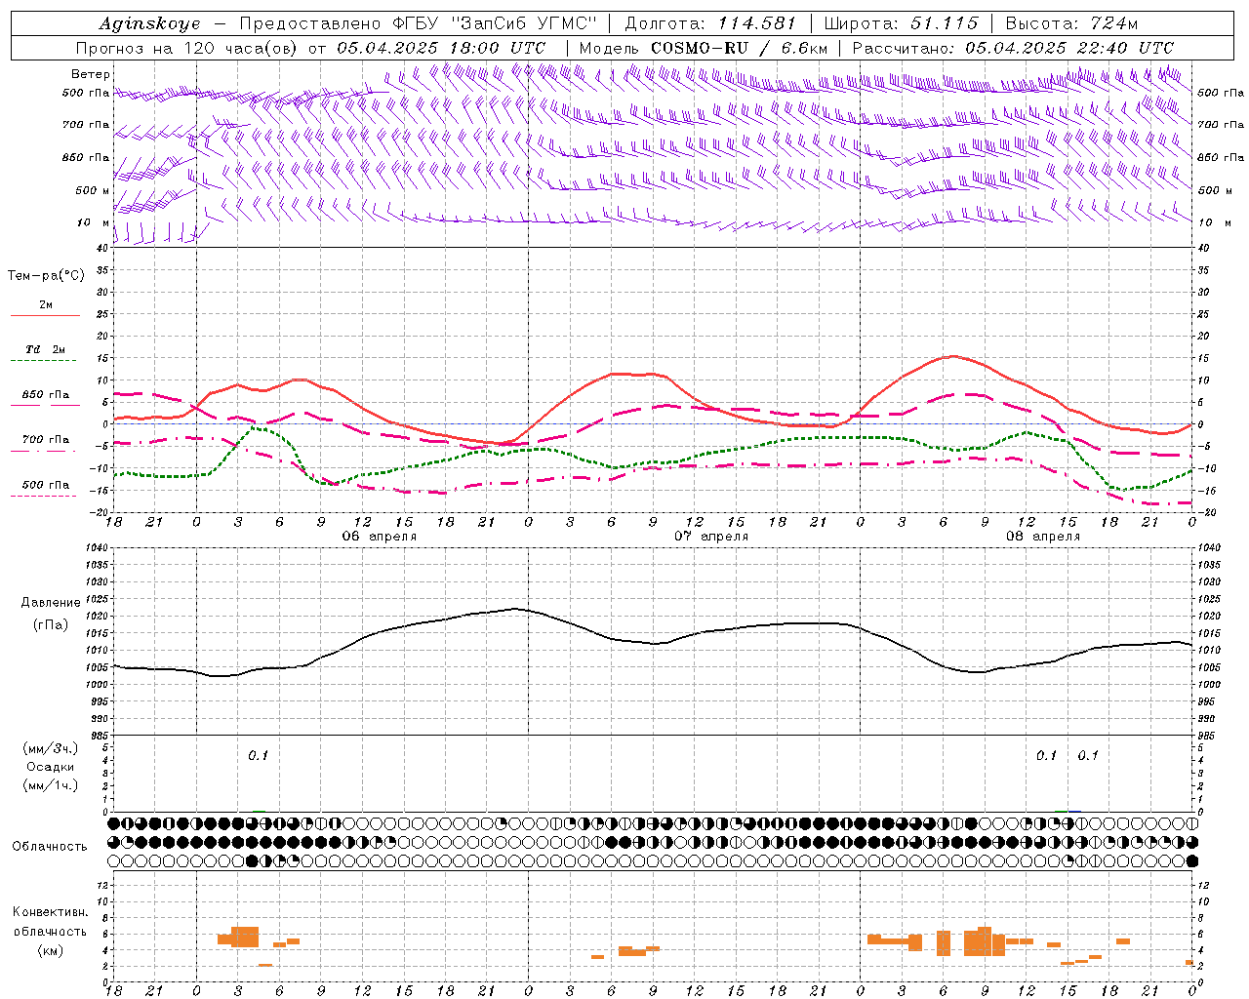Click the 'Конвективн.' convective cloud label
Screen dimensions: 1249x999
click(51, 912)
